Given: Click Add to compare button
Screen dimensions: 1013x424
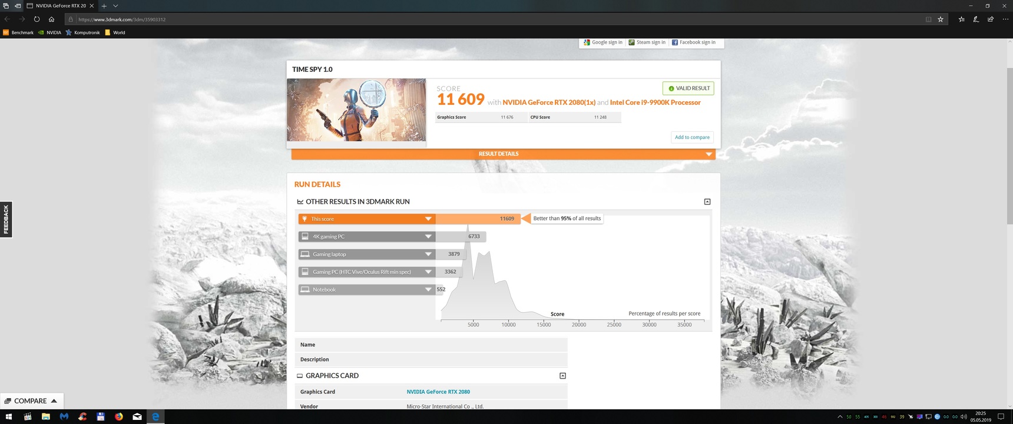Looking at the screenshot, I should click(x=692, y=137).
